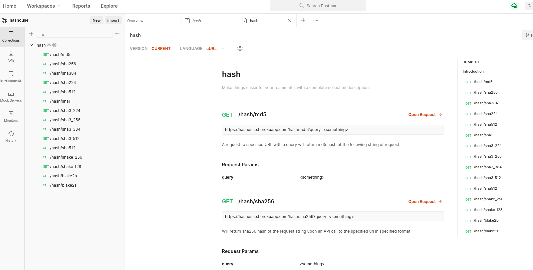
Task: Click the Import button
Action: tap(113, 20)
